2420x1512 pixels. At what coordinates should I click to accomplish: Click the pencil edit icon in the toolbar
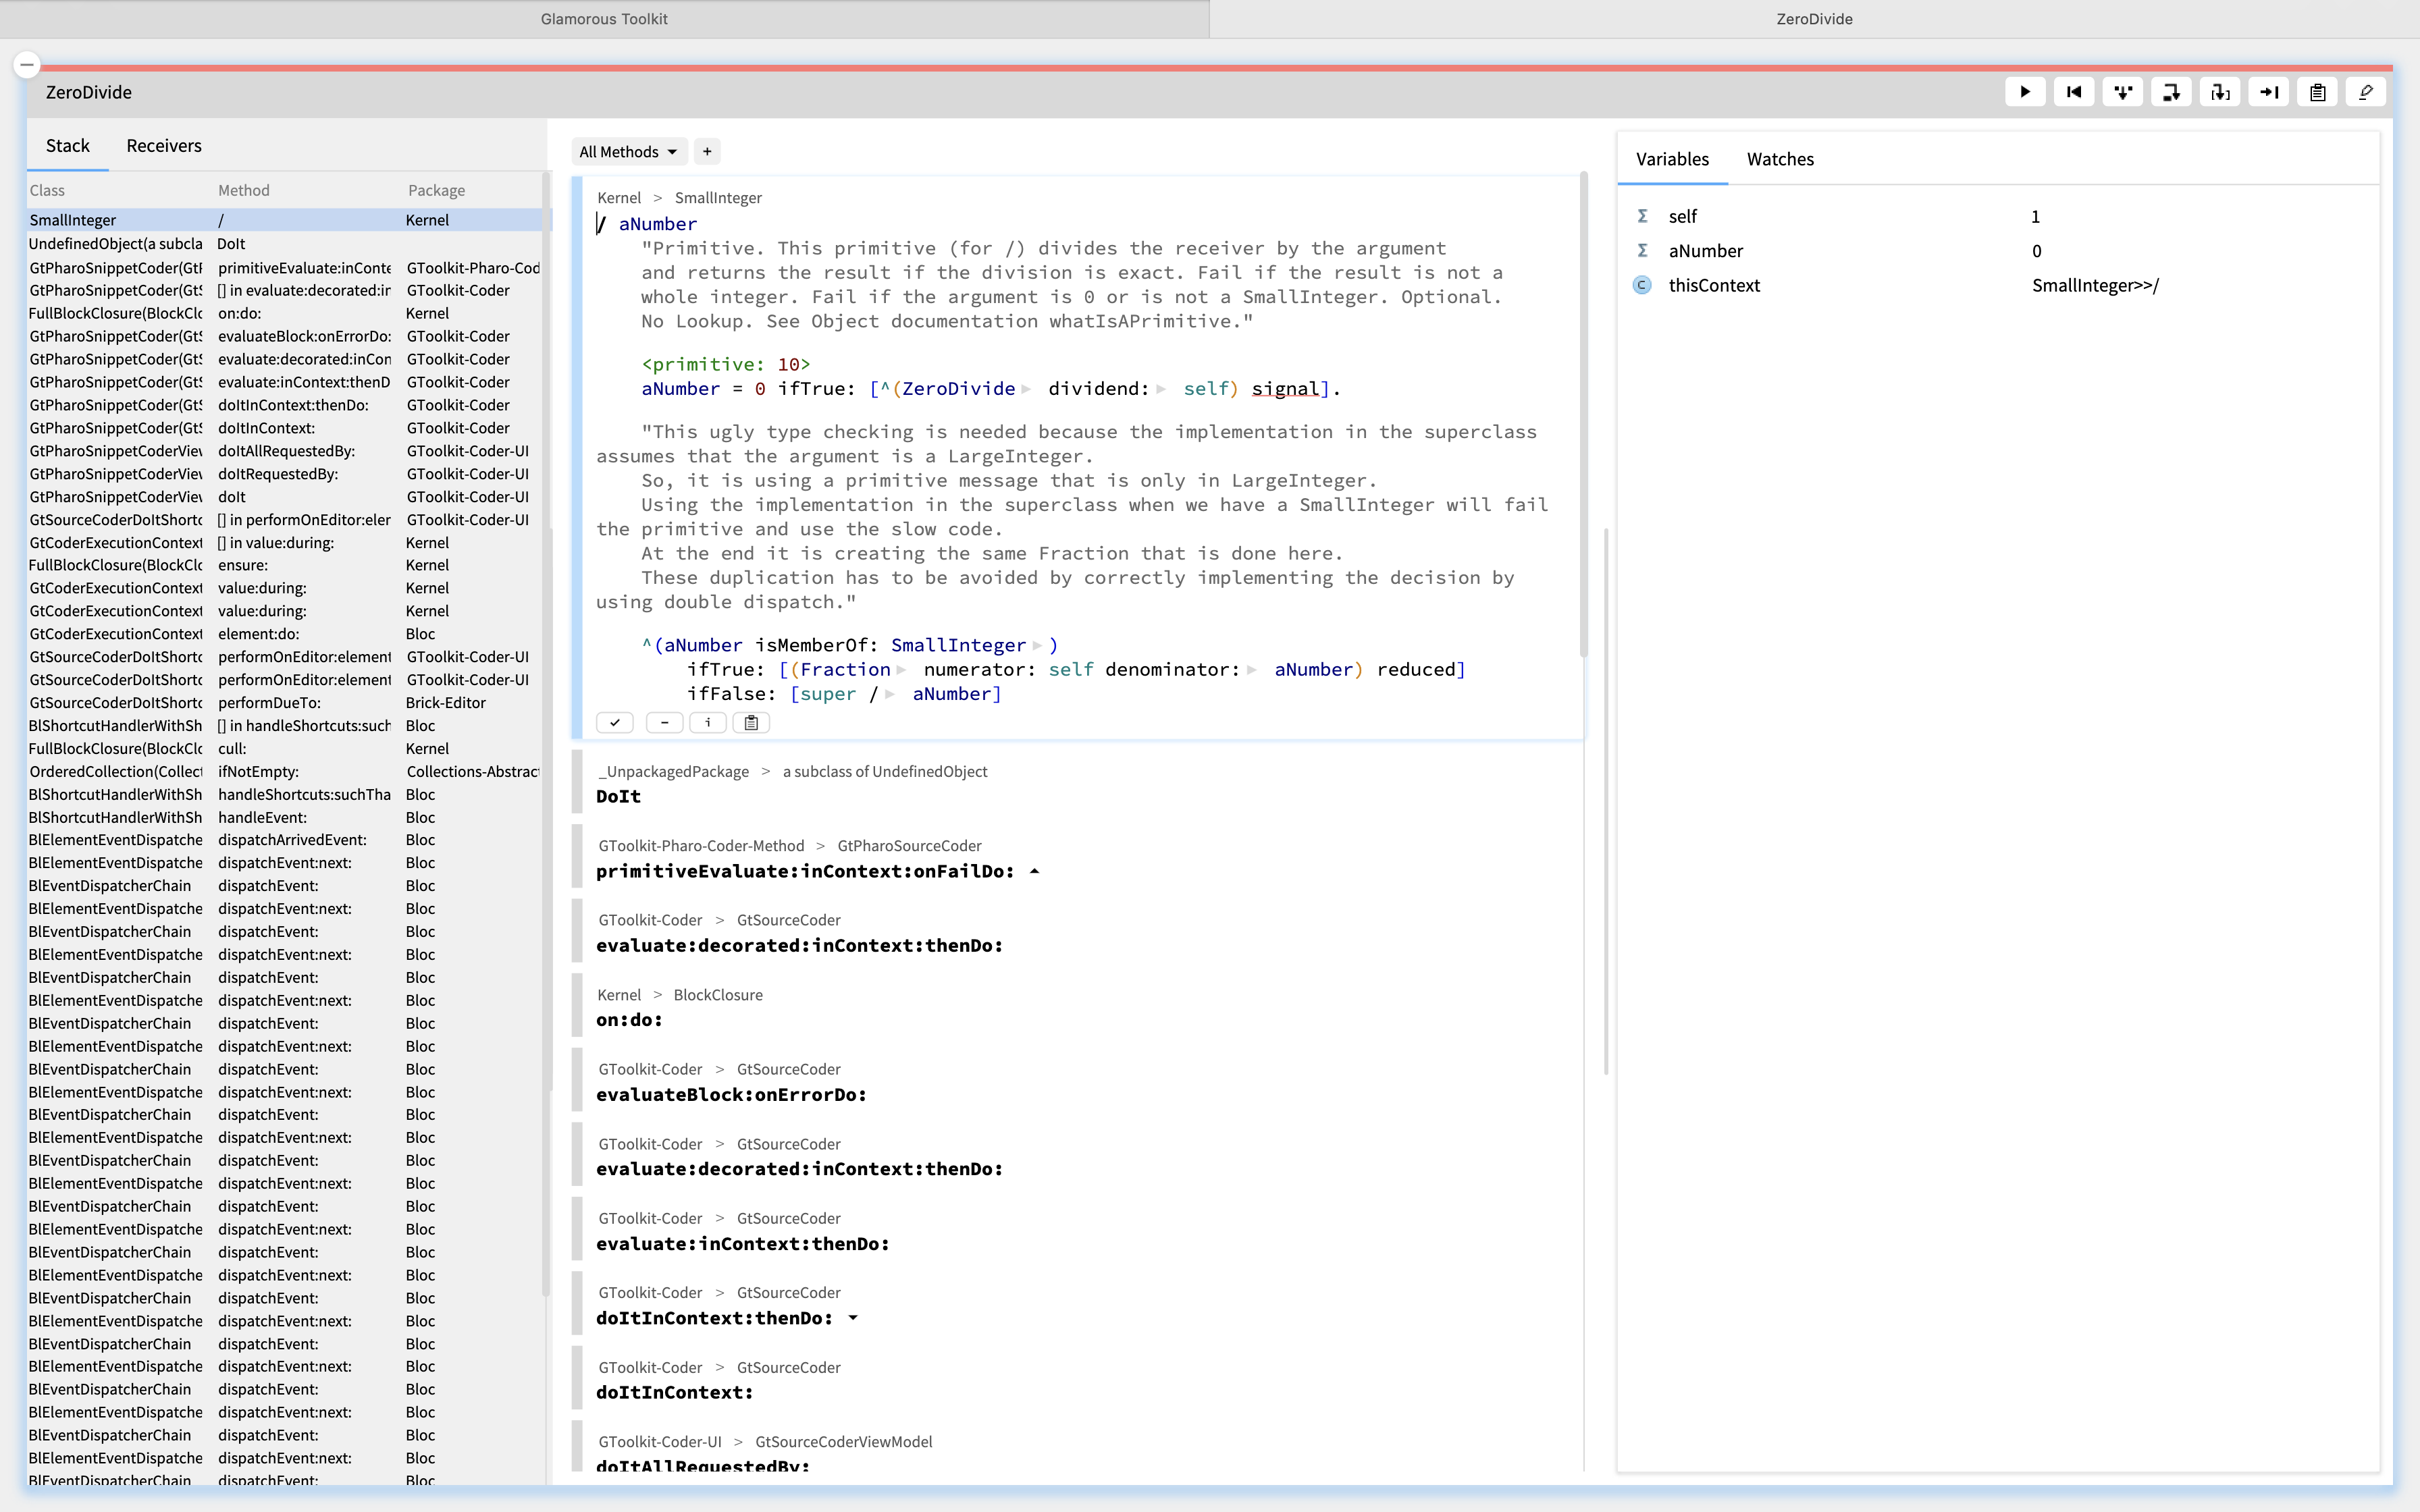point(2366,91)
